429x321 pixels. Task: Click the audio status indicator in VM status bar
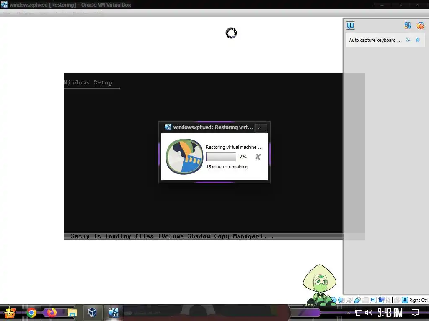pos(341,300)
